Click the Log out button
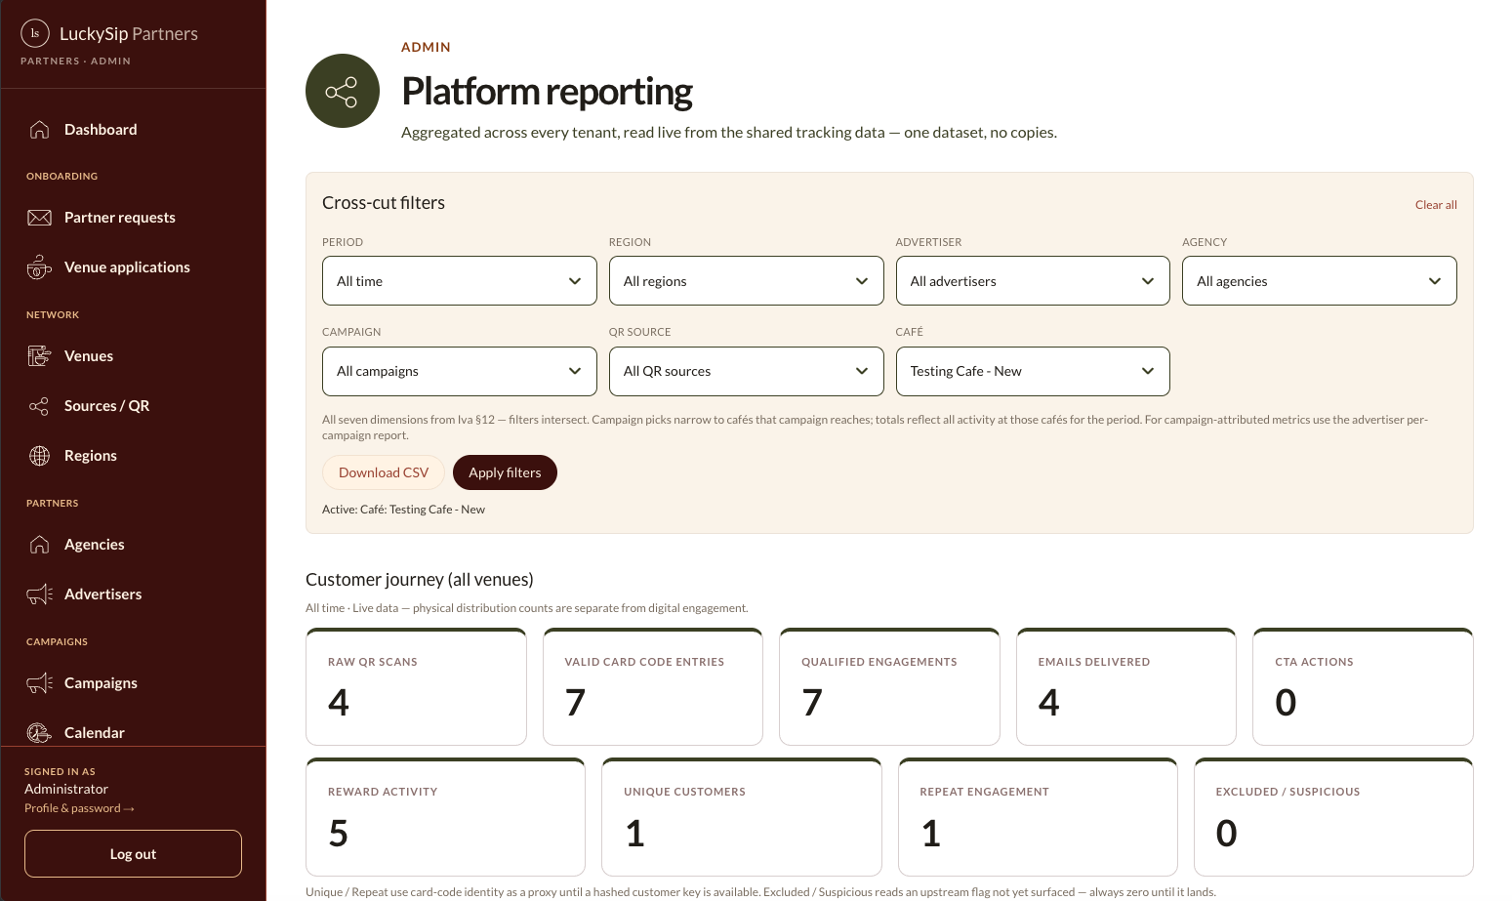 pos(133,854)
